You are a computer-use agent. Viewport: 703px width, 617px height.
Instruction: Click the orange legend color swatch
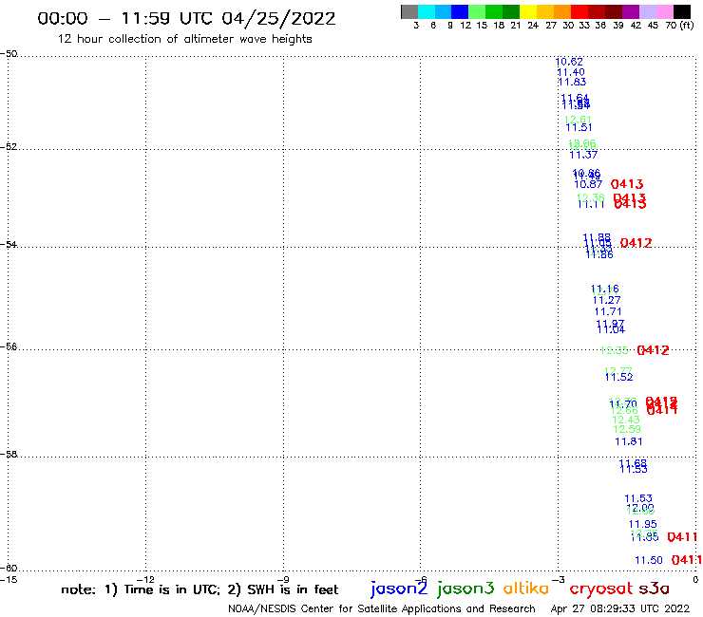562,11
